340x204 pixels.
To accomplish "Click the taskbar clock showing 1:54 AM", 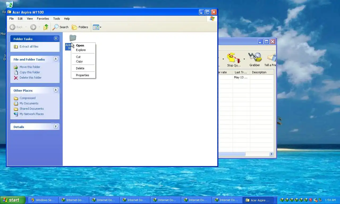I will [x=330, y=200].
